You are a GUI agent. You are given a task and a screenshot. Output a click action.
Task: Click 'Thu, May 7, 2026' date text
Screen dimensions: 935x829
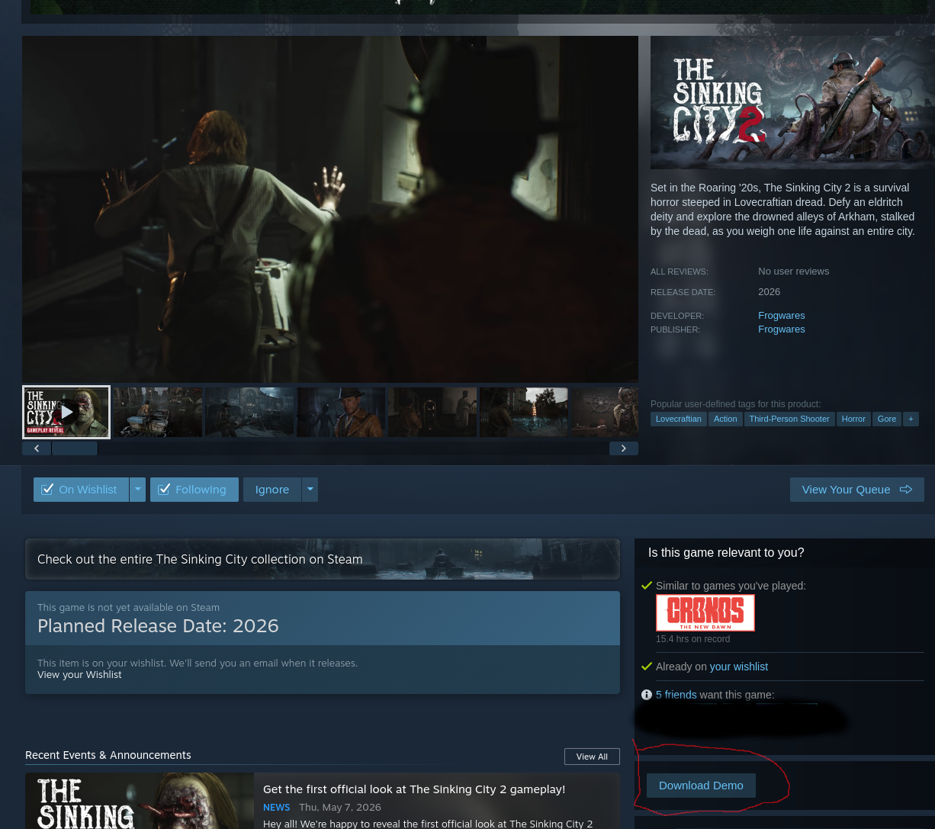tap(340, 807)
